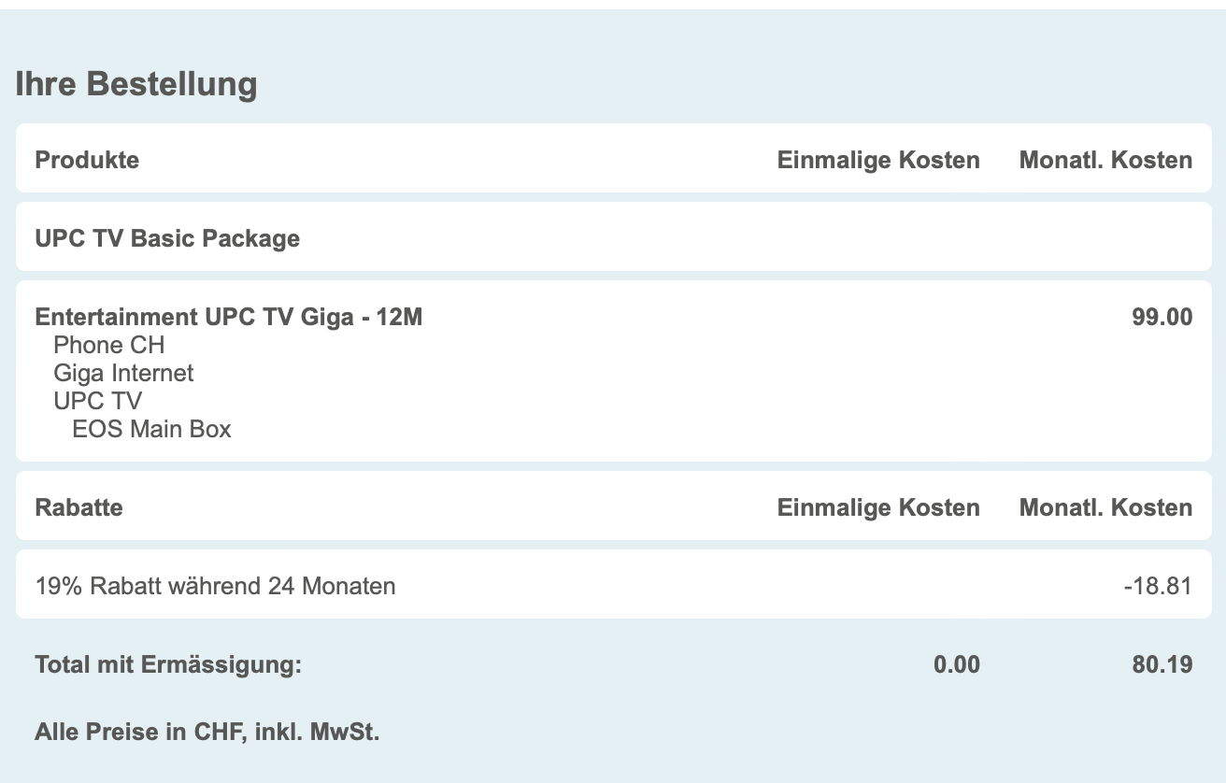Click the "Alle Preise in CHF, inkl. MwSt." note

tap(207, 732)
